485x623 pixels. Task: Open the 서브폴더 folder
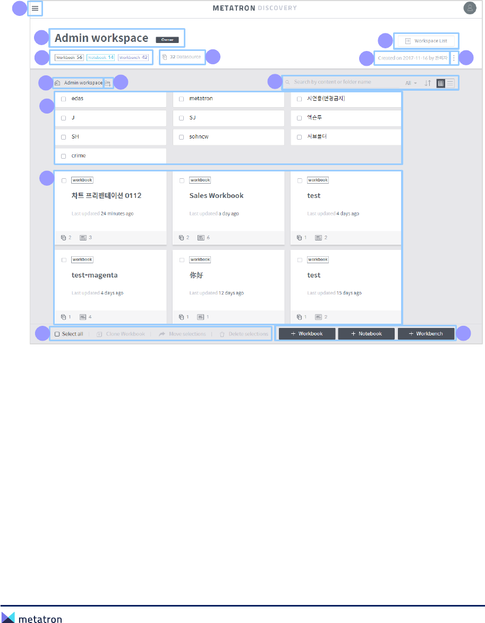click(346, 137)
